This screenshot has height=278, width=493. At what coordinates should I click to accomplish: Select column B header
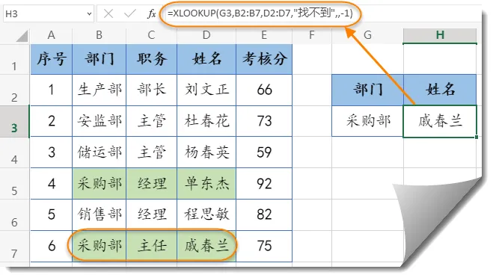(99, 35)
